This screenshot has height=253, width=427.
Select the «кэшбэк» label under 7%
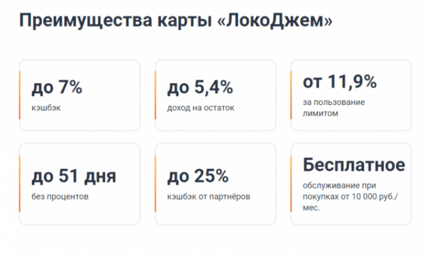[46, 107]
